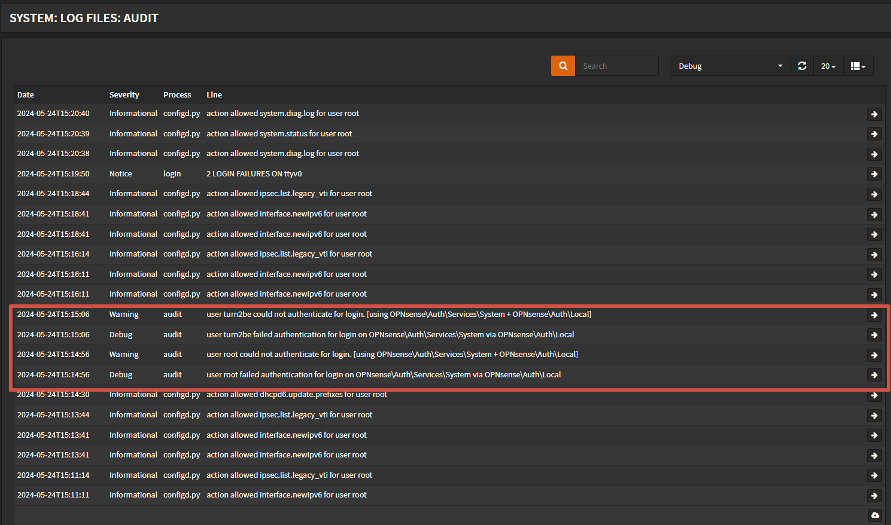
Task: Select the timestamp 2024-05-24T15:19:50
Action: 53,173
